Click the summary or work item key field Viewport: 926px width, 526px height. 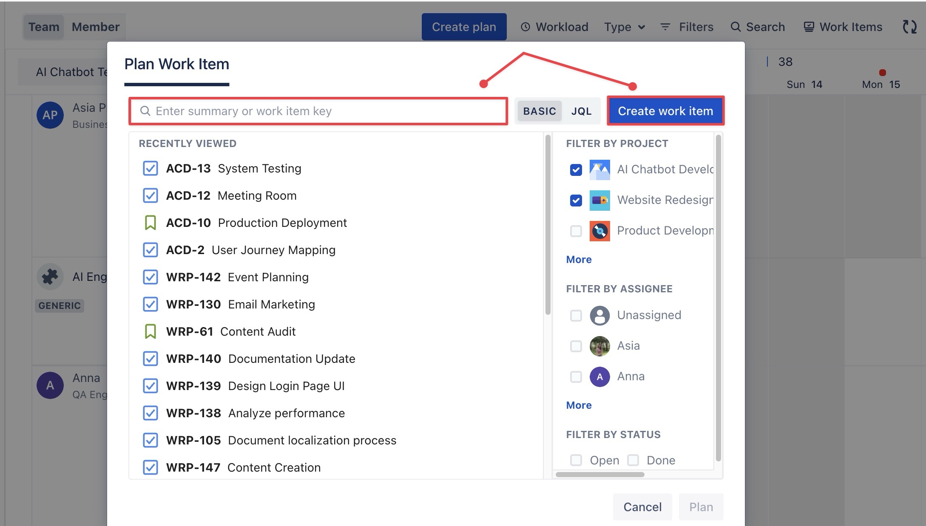pos(323,111)
